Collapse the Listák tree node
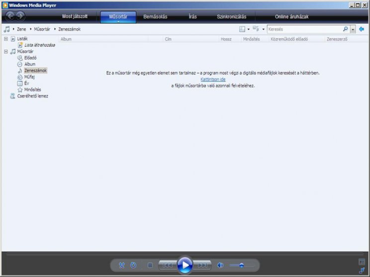Image resolution: width=370 pixels, height=277 pixels. pos(6,39)
